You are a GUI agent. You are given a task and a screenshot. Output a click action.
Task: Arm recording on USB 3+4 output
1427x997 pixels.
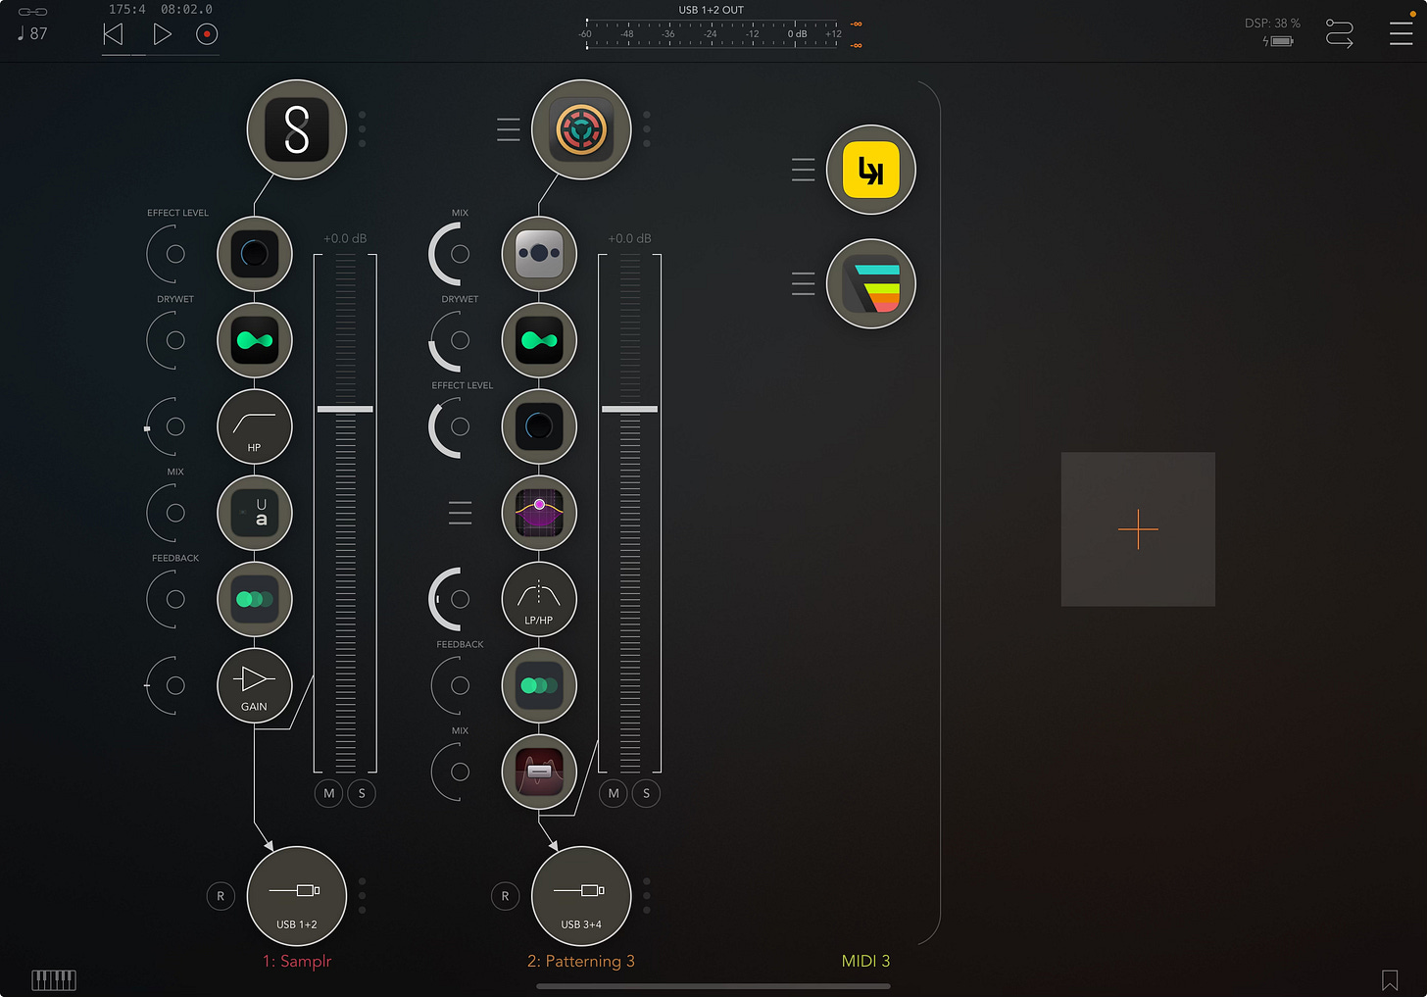point(505,896)
